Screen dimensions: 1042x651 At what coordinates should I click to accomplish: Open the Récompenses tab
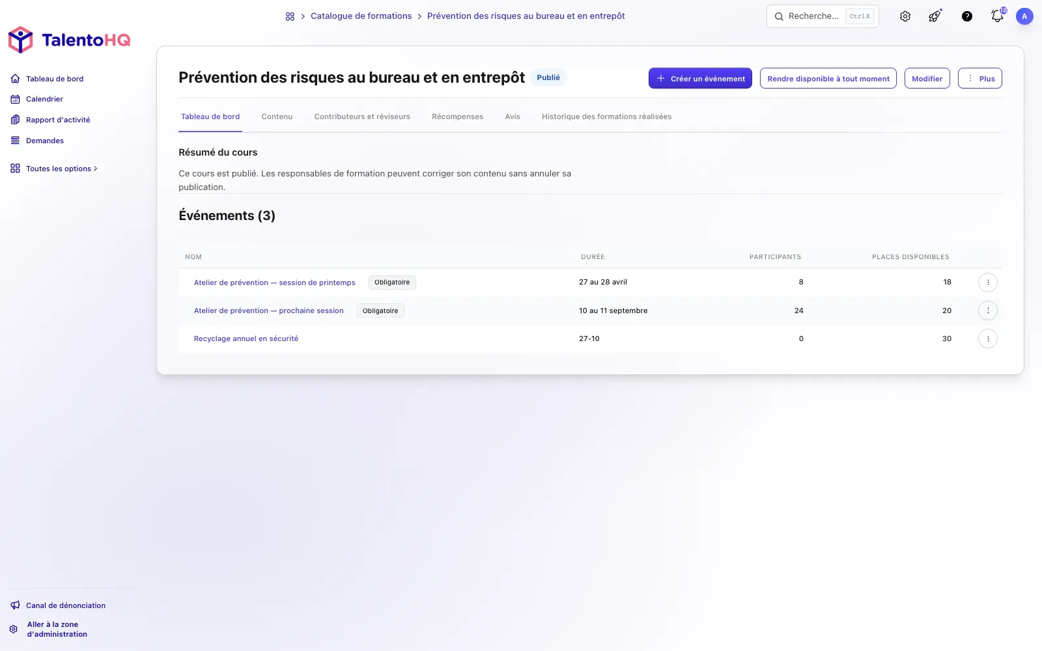pyautogui.click(x=457, y=117)
